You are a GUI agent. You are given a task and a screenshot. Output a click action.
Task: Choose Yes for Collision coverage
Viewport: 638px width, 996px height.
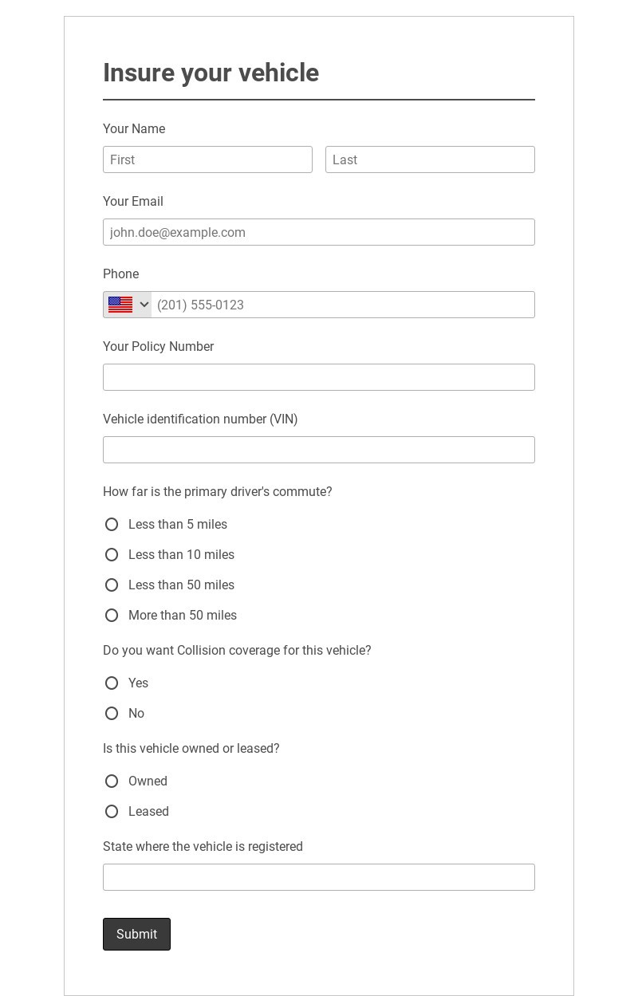pos(112,683)
